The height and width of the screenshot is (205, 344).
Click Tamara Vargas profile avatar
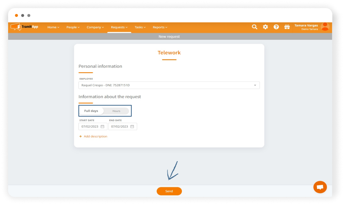(325, 27)
